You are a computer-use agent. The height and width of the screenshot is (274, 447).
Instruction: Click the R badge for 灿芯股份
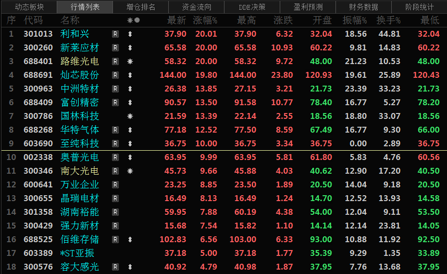pyautogui.click(x=115, y=75)
